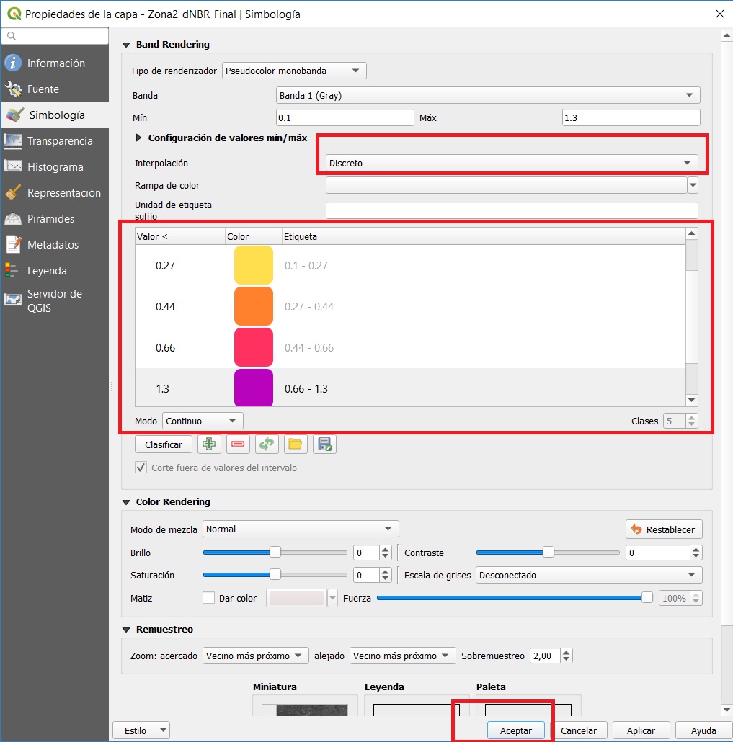
Task: Click the Clasificar button
Action: click(x=164, y=444)
